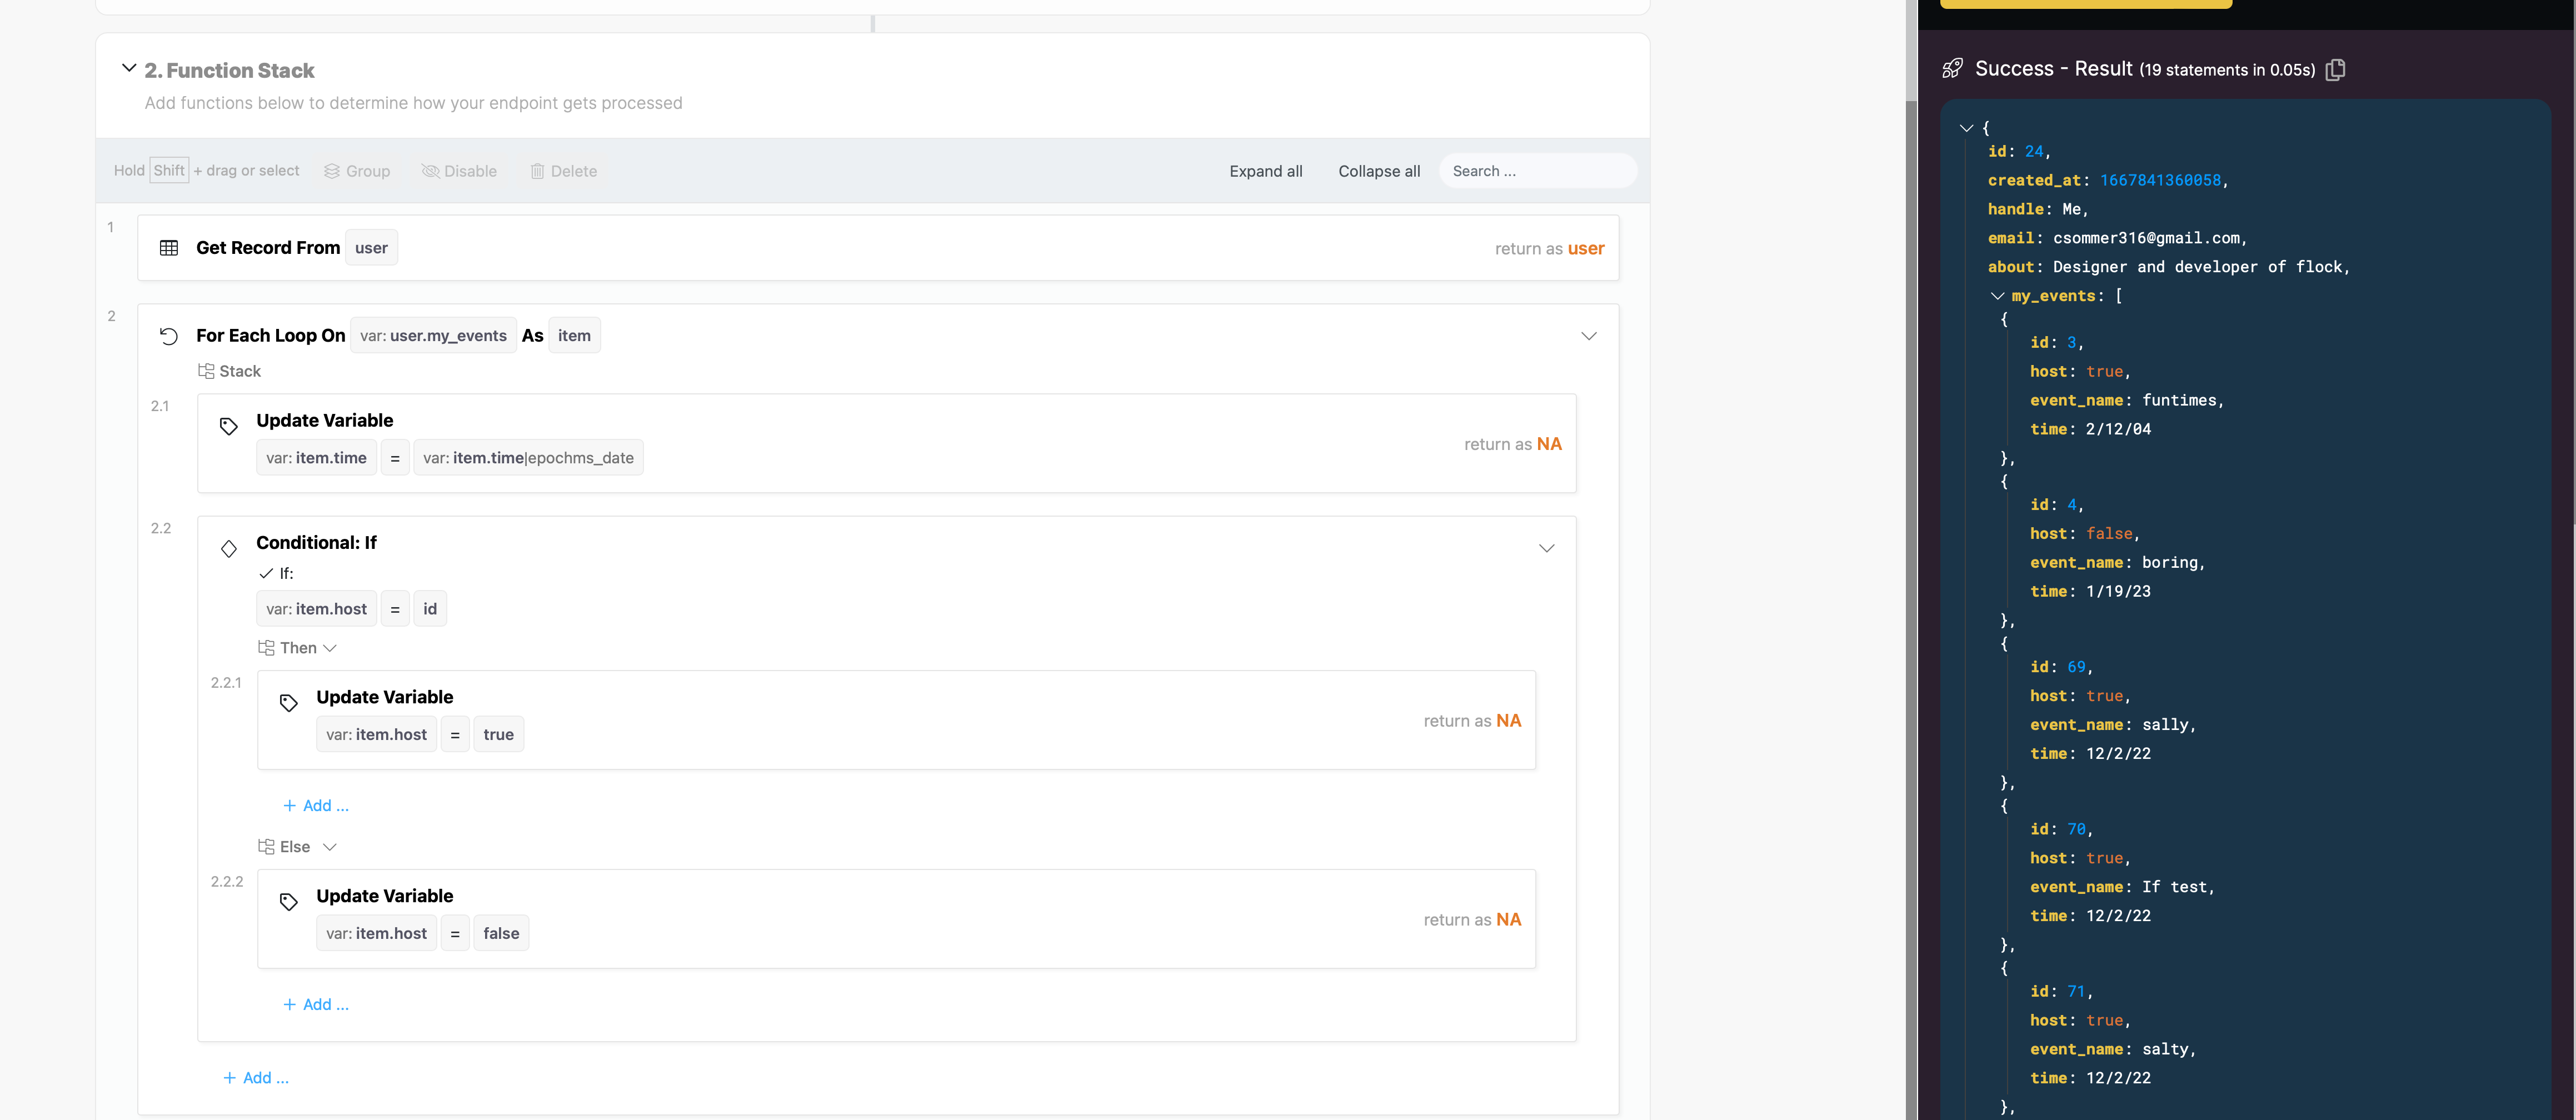2576x1120 pixels.
Task: Click the var: item.time chip in step 2.1
Action: point(316,458)
